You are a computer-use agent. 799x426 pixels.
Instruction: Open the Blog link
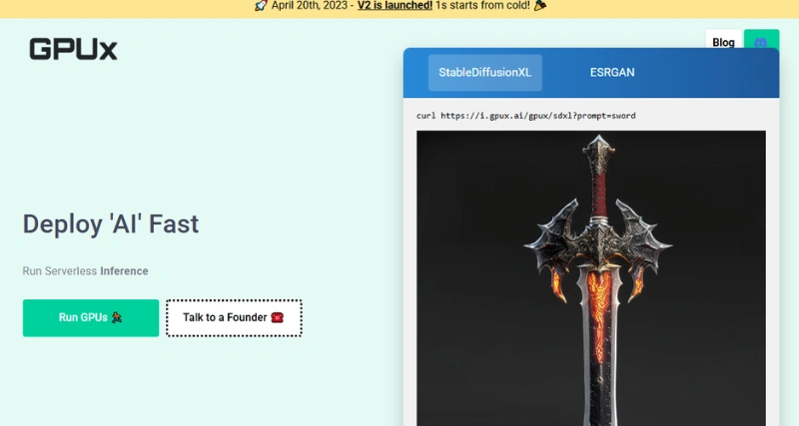[x=723, y=43]
